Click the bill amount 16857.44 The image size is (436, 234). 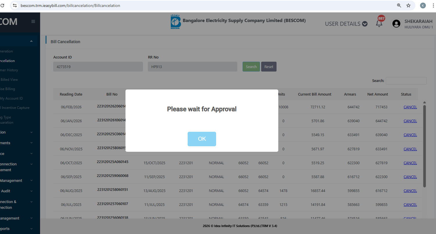[318, 191]
